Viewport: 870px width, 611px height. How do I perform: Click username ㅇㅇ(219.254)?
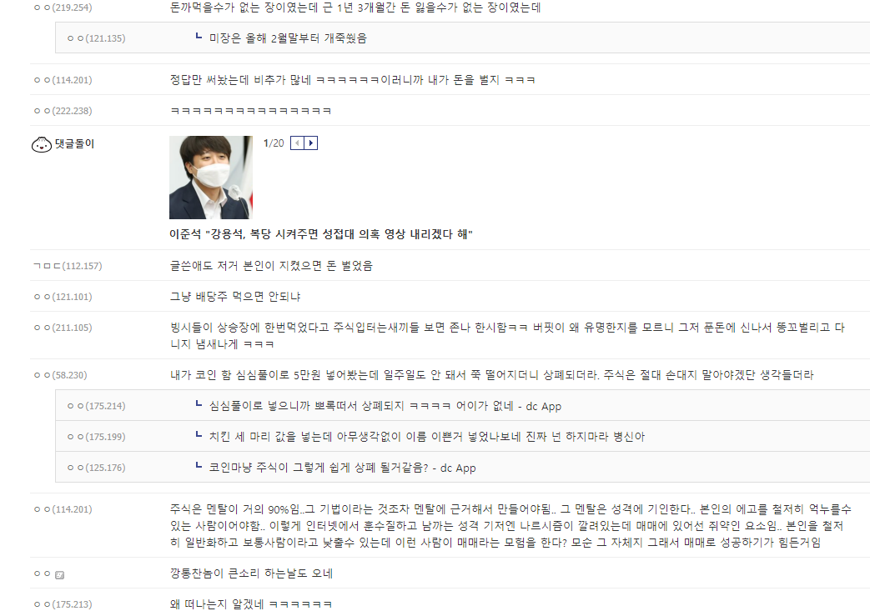[63, 8]
